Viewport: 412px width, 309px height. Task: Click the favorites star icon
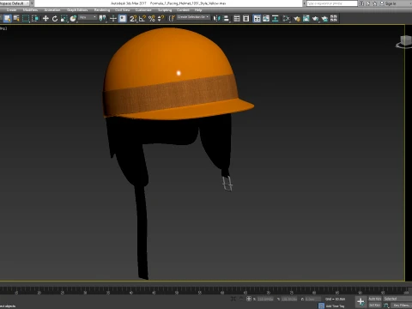[375, 3]
